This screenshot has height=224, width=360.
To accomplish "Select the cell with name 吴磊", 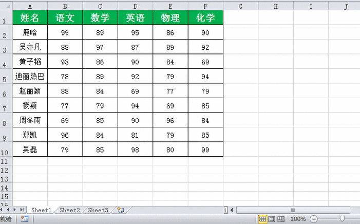I will [x=30, y=150].
